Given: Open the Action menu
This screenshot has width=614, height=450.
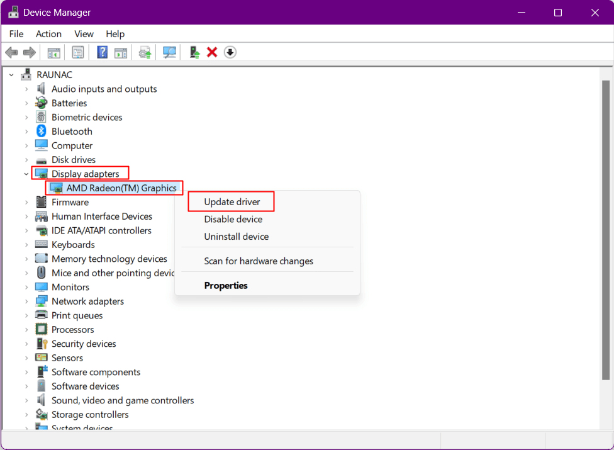Looking at the screenshot, I should tap(48, 34).
